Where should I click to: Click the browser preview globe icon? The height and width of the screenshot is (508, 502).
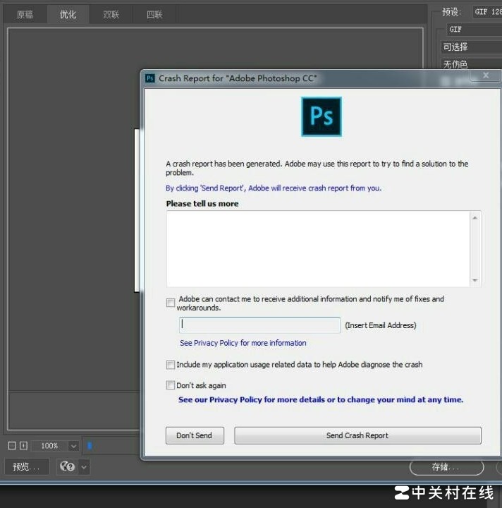(68, 466)
